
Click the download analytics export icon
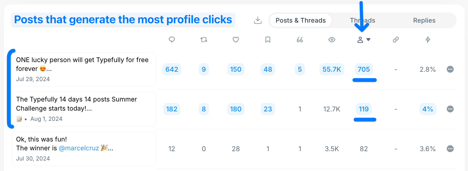click(258, 20)
